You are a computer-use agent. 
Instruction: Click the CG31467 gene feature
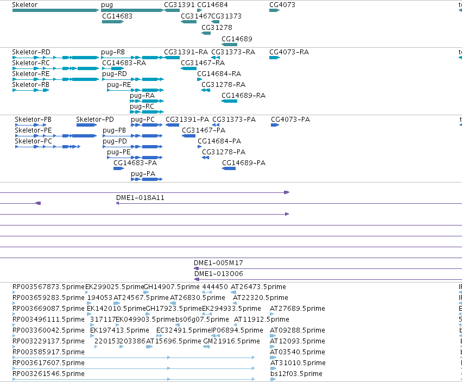[x=188, y=22]
